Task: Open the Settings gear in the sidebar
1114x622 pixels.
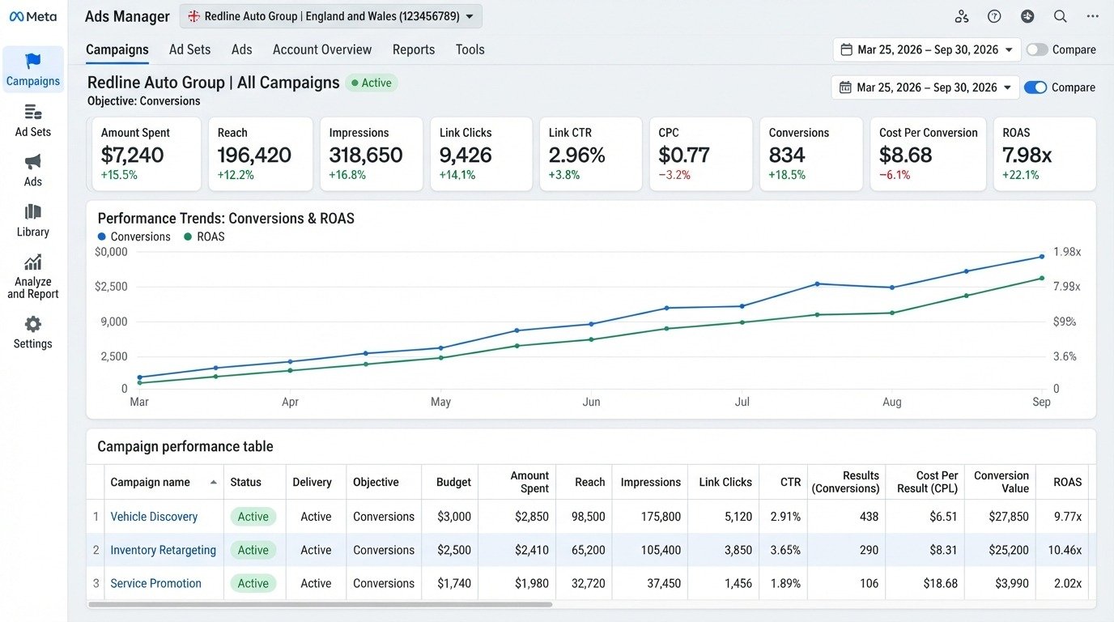Action: pyautogui.click(x=33, y=324)
